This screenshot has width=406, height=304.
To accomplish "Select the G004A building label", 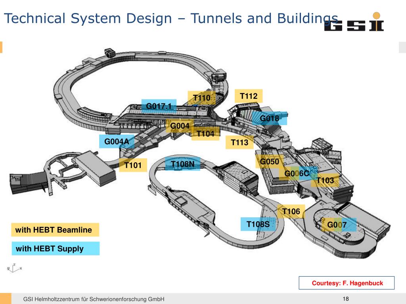I will pos(117,141).
